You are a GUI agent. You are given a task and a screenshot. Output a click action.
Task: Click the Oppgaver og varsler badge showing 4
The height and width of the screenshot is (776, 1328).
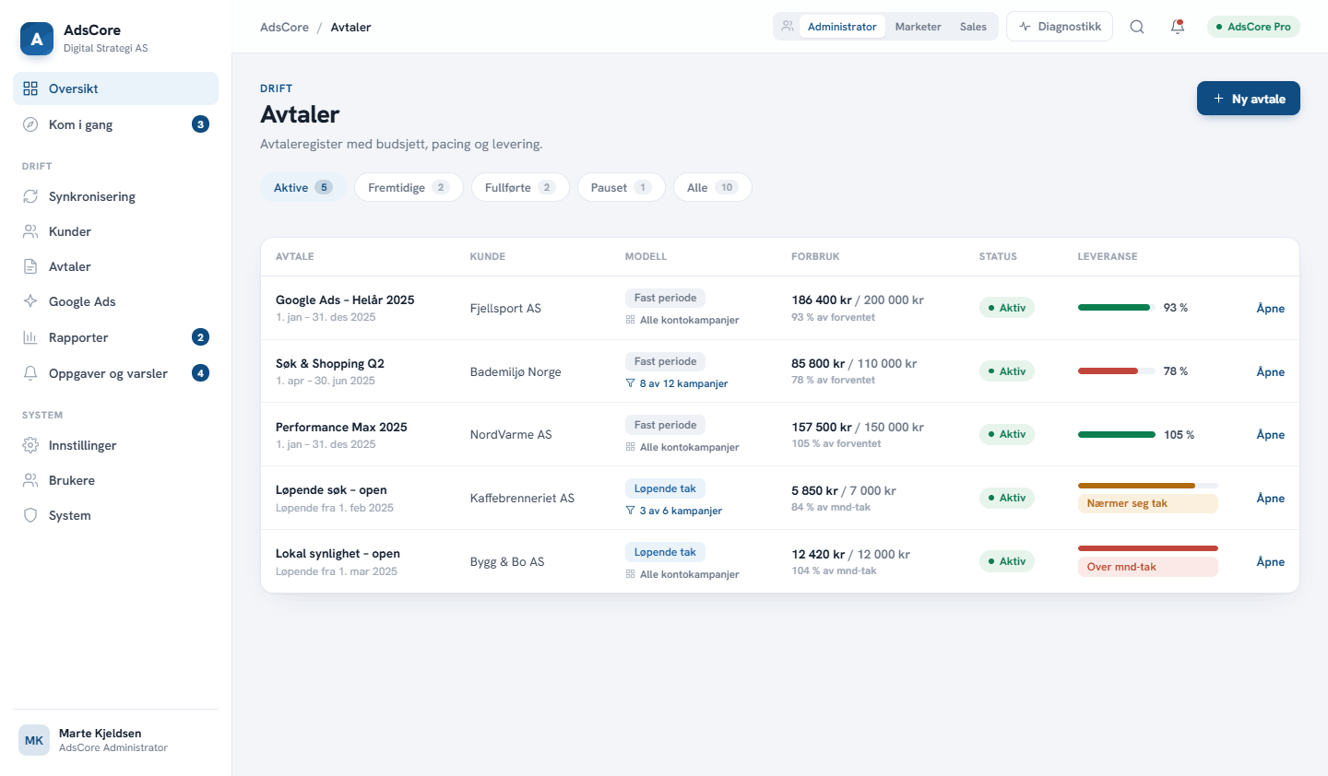coord(200,373)
